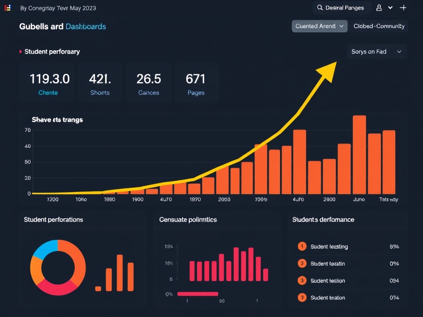Select the 671 Pages stat card
The height and width of the screenshot is (317, 423).
coord(196,83)
